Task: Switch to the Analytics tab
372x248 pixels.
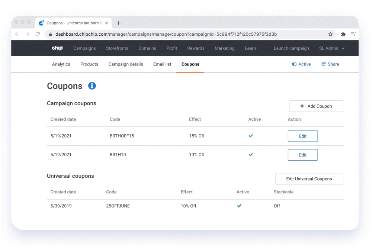Action: click(61, 64)
